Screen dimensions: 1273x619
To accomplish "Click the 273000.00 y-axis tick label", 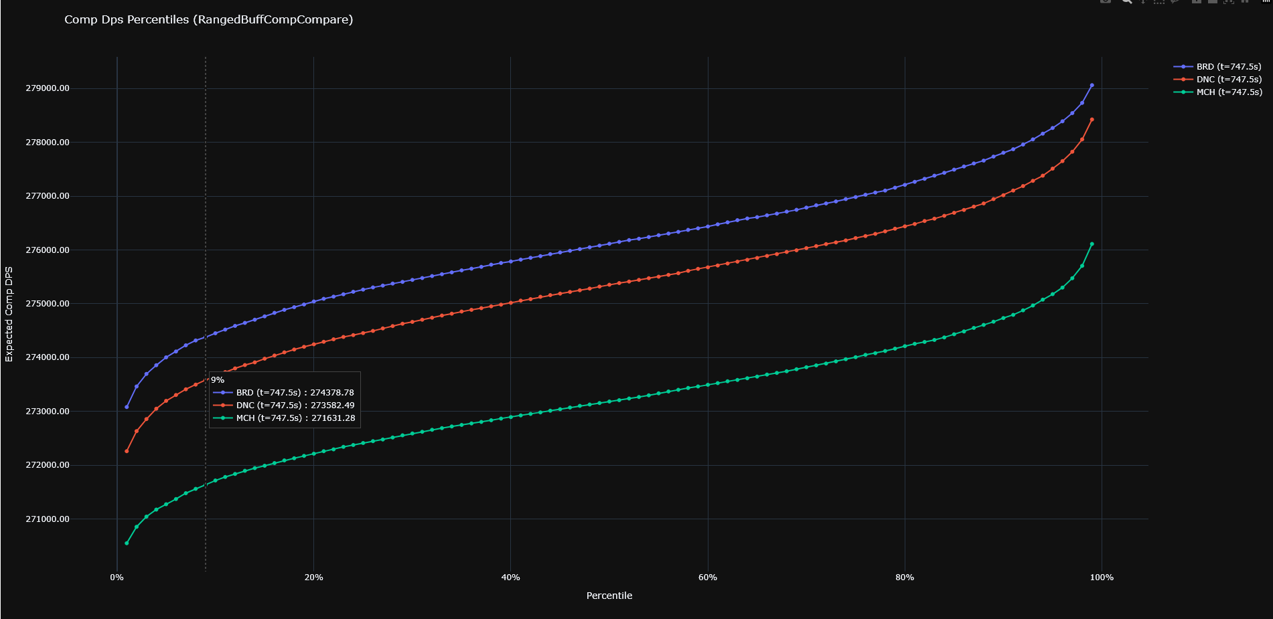I will tap(48, 412).
